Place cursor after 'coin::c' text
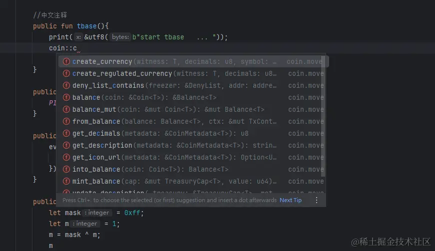Viewport: 435px width, 251px height. click(x=77, y=48)
